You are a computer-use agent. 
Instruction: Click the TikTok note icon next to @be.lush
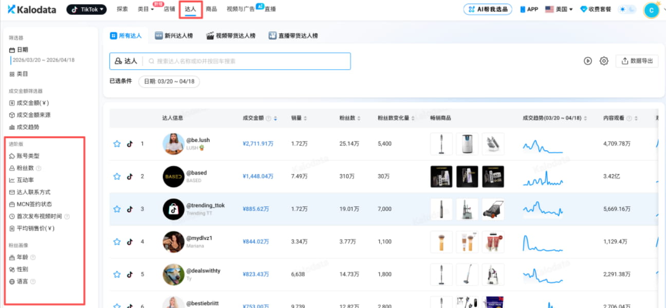point(129,143)
